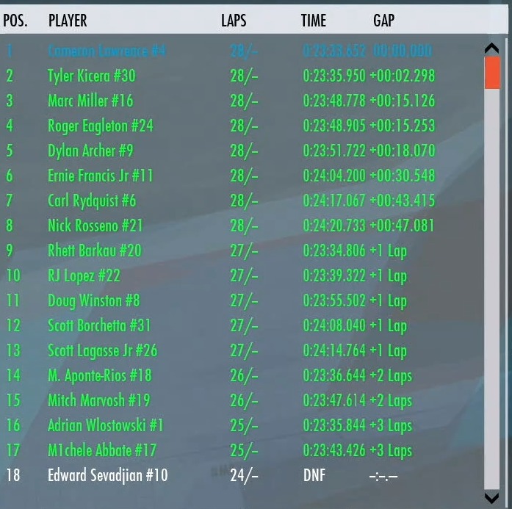Click the TIME column header
Image resolution: width=512 pixels, height=509 pixels.
pyautogui.click(x=313, y=21)
